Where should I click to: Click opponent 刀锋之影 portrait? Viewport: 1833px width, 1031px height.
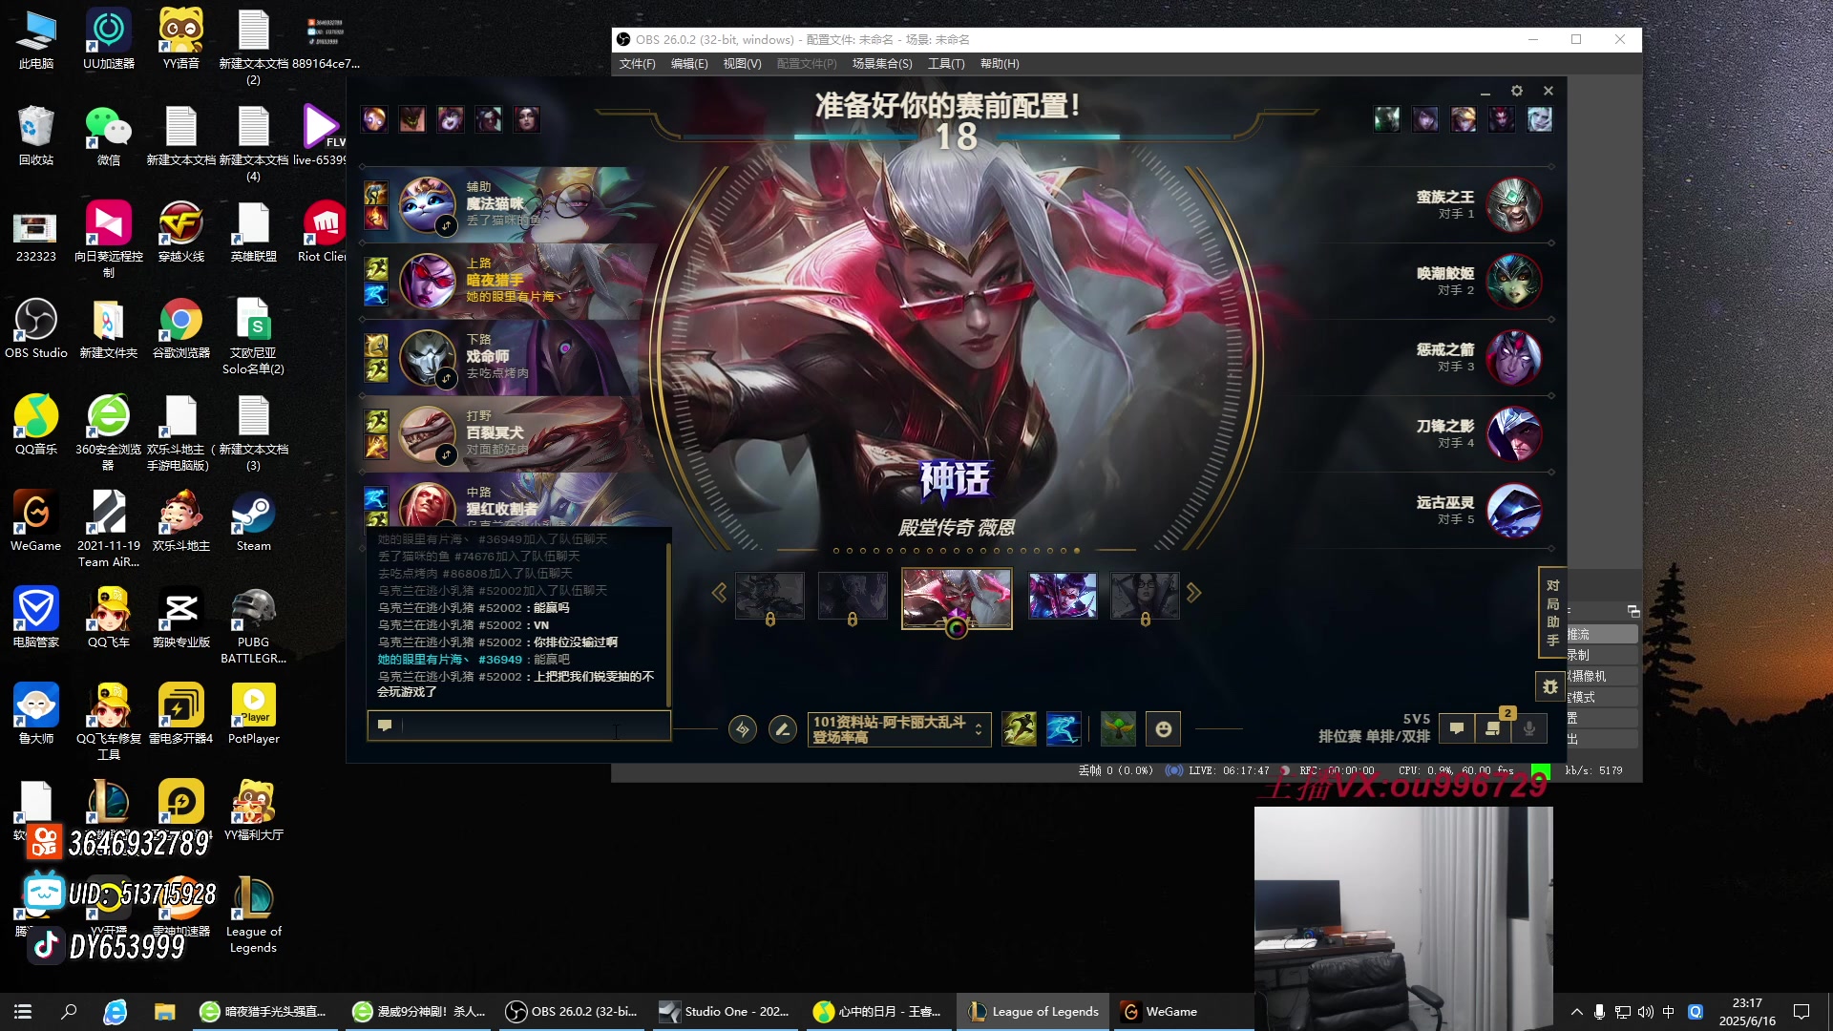(1514, 434)
